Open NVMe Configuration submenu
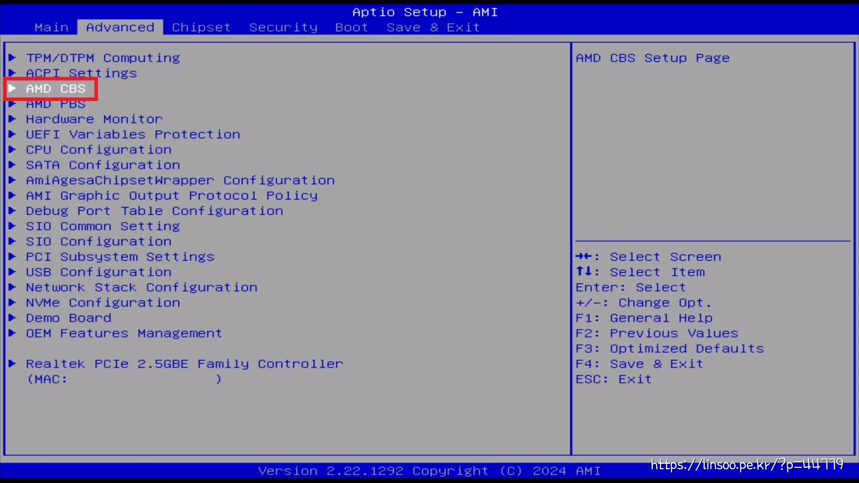This screenshot has height=483, width=859. (103, 303)
